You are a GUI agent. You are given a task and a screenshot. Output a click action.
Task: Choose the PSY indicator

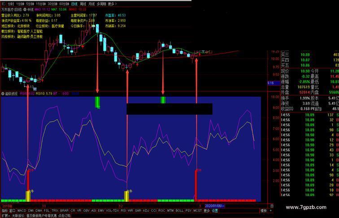tap(188, 211)
